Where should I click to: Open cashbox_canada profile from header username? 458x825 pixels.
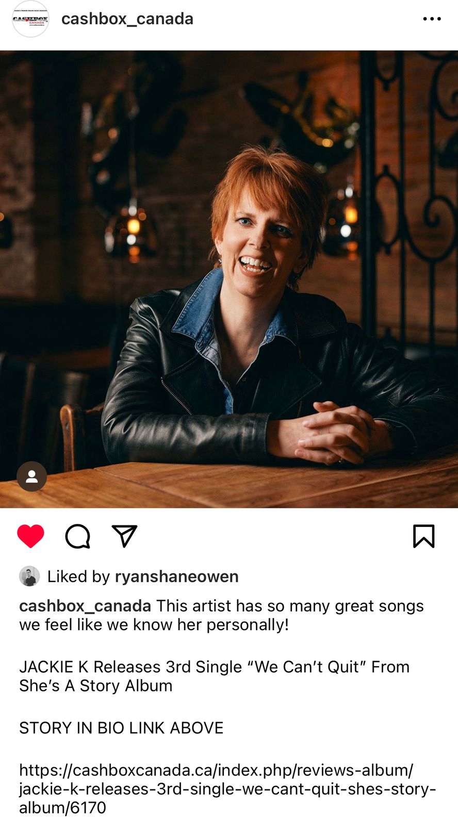point(127,19)
